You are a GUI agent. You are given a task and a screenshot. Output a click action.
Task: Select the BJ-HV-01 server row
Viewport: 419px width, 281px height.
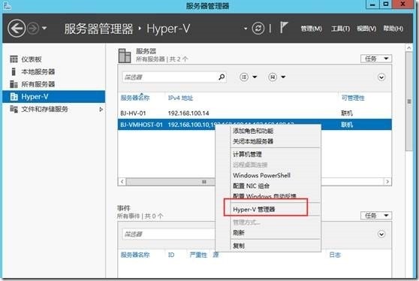point(255,113)
